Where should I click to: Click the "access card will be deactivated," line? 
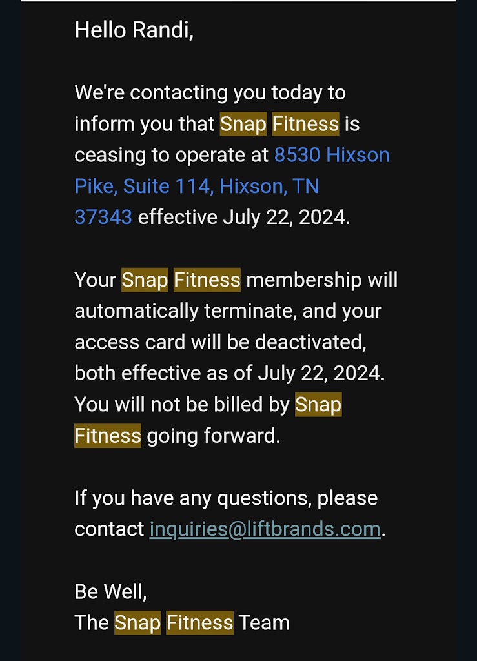point(220,342)
